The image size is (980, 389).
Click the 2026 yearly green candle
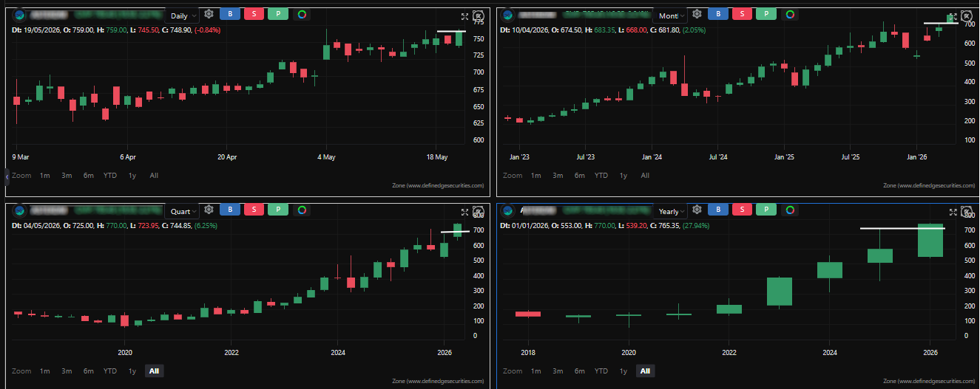(x=930, y=241)
